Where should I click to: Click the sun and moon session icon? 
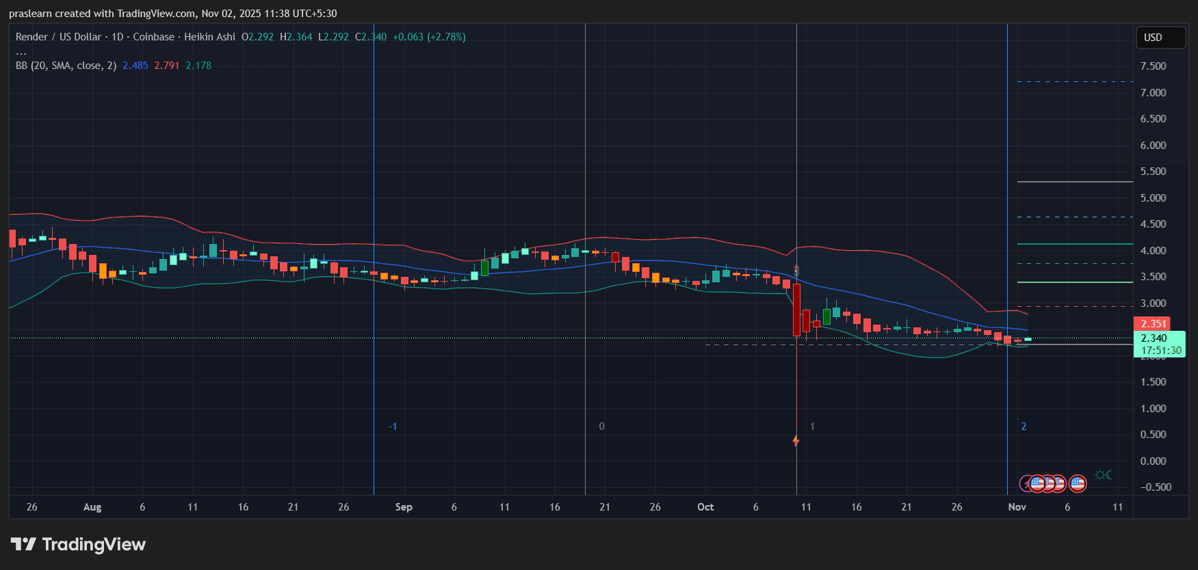click(1103, 475)
